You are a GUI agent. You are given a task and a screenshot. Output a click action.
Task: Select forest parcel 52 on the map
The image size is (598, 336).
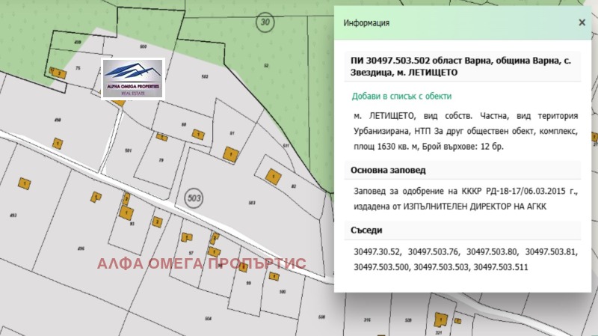coord(266,66)
